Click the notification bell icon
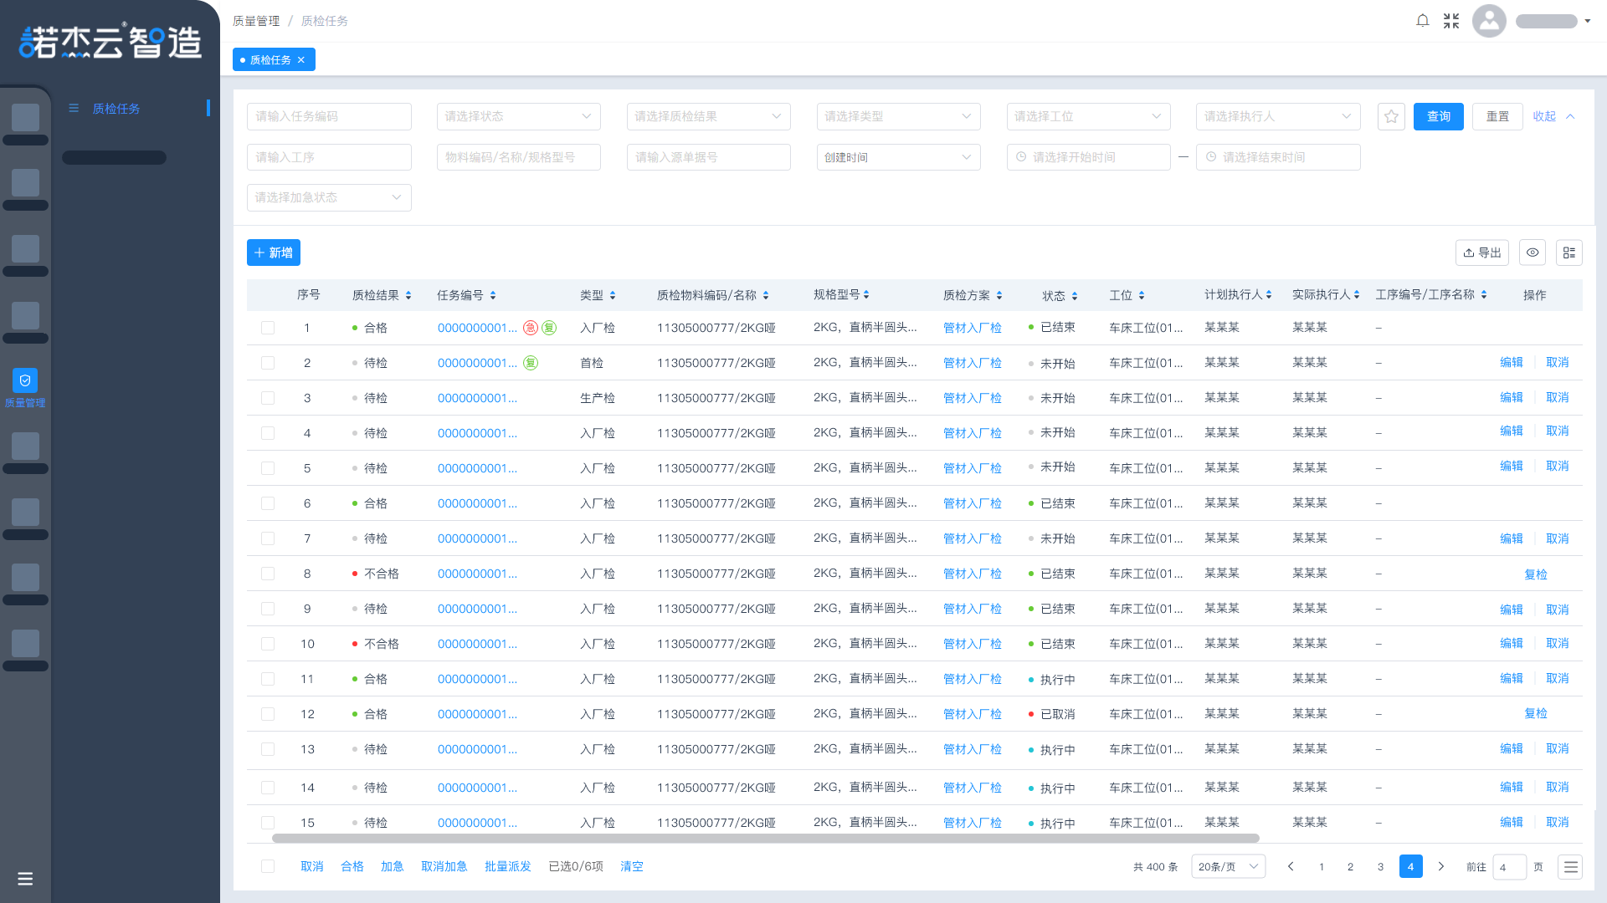This screenshot has width=1607, height=903. [1422, 21]
